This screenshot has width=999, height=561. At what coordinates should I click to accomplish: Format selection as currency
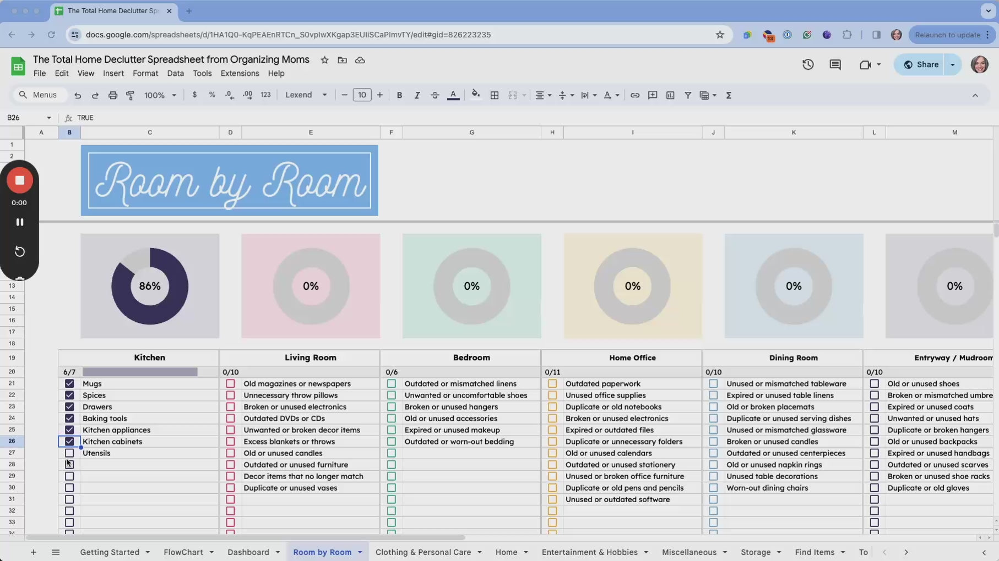click(x=194, y=95)
